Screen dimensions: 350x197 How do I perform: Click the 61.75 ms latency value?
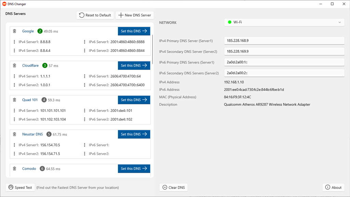point(60,134)
